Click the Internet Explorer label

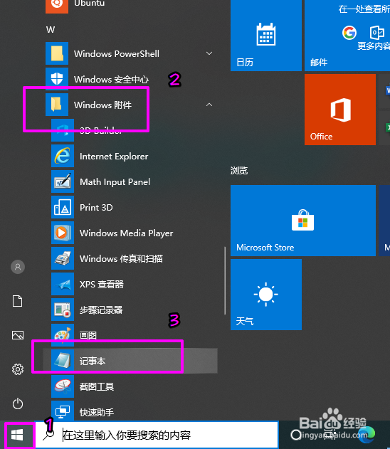114,157
